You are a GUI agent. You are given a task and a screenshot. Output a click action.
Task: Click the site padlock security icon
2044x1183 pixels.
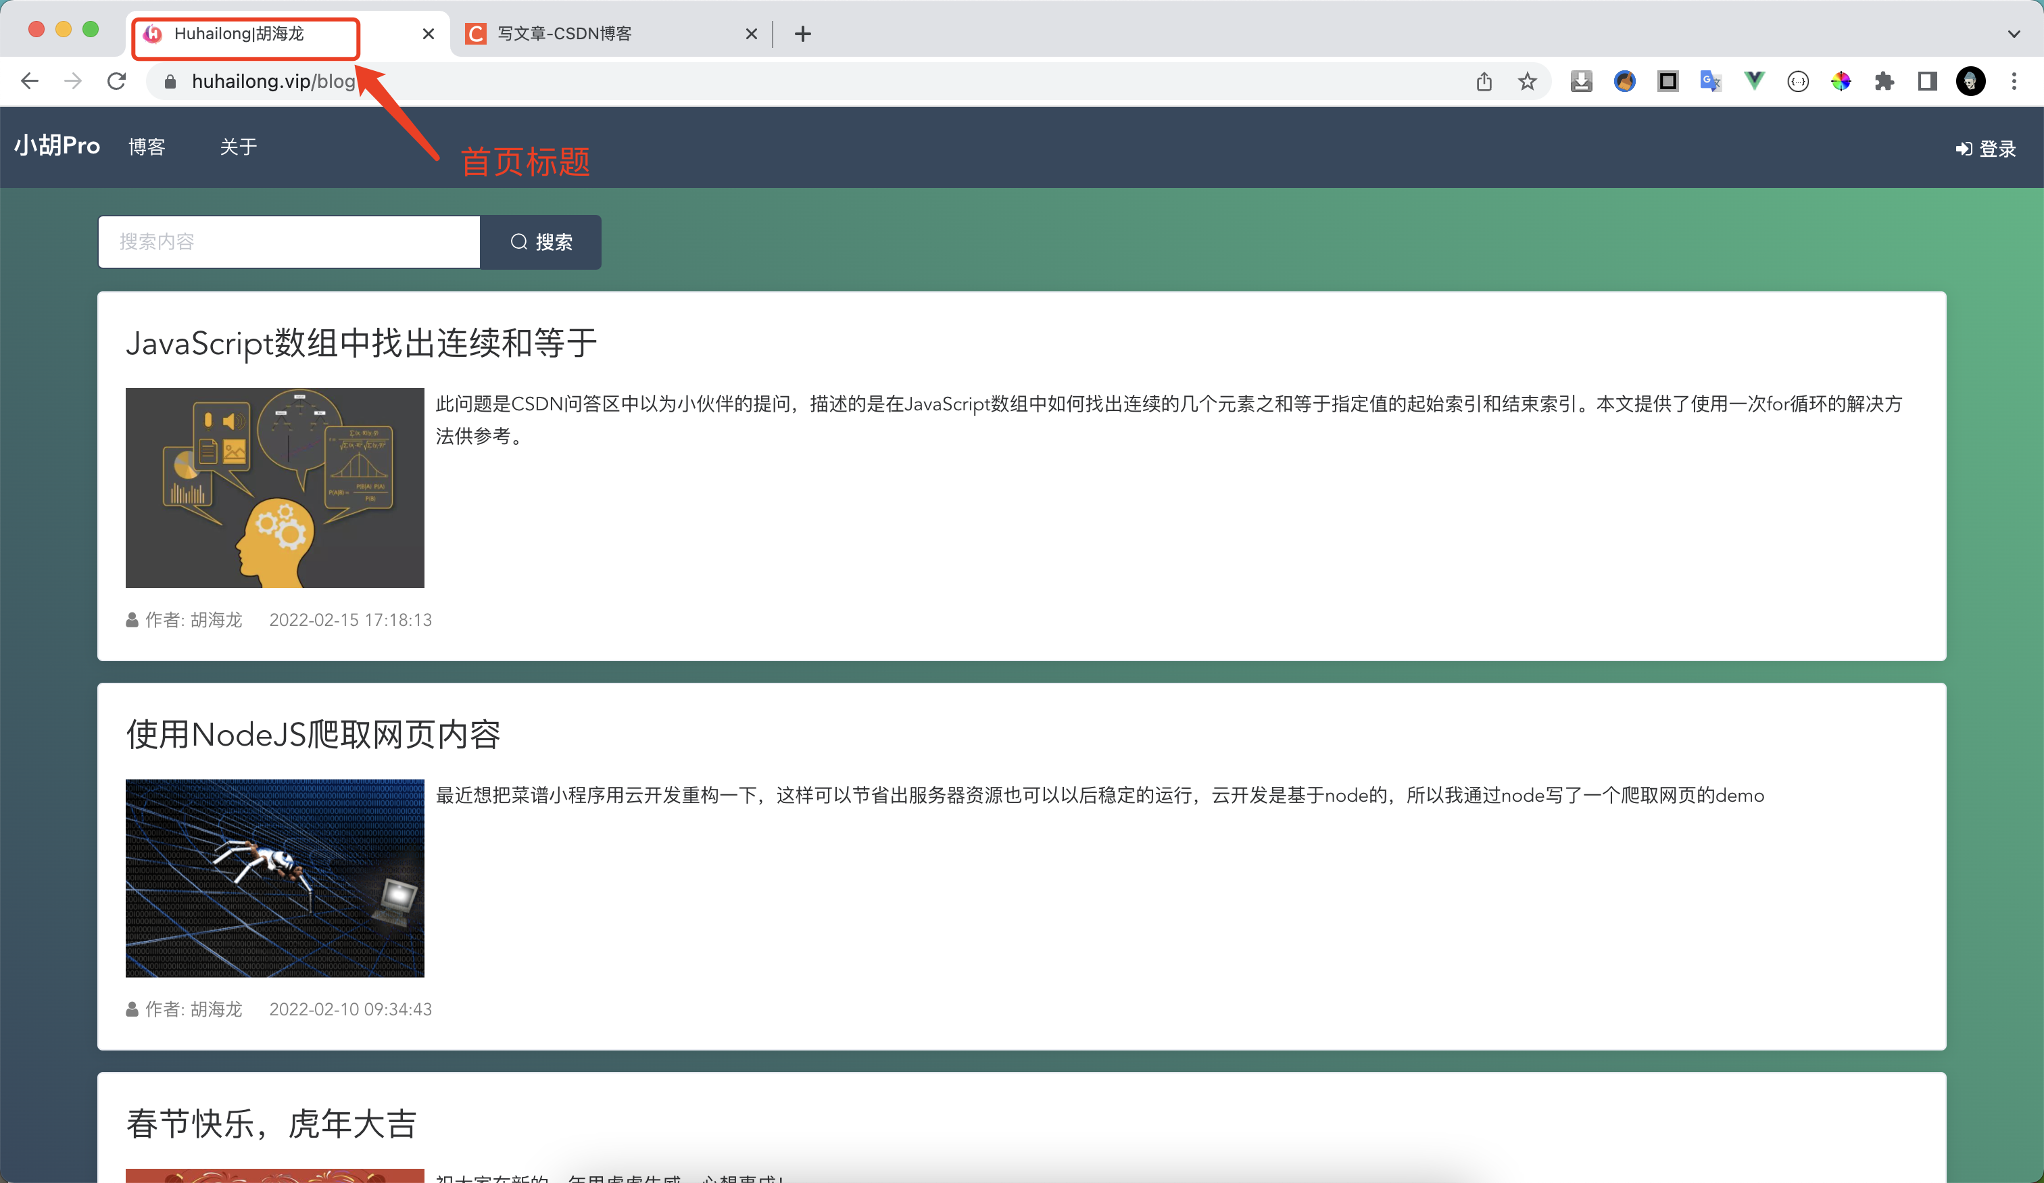coord(170,81)
